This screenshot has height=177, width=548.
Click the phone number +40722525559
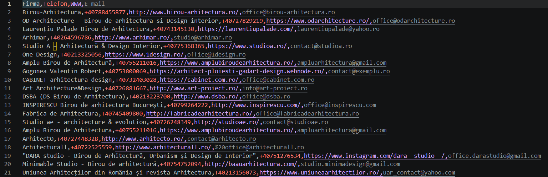click(x=91, y=147)
